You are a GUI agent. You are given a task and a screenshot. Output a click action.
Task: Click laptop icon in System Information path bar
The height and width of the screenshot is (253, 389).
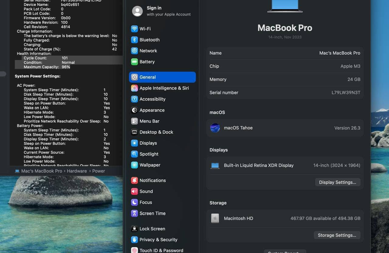tap(17, 171)
